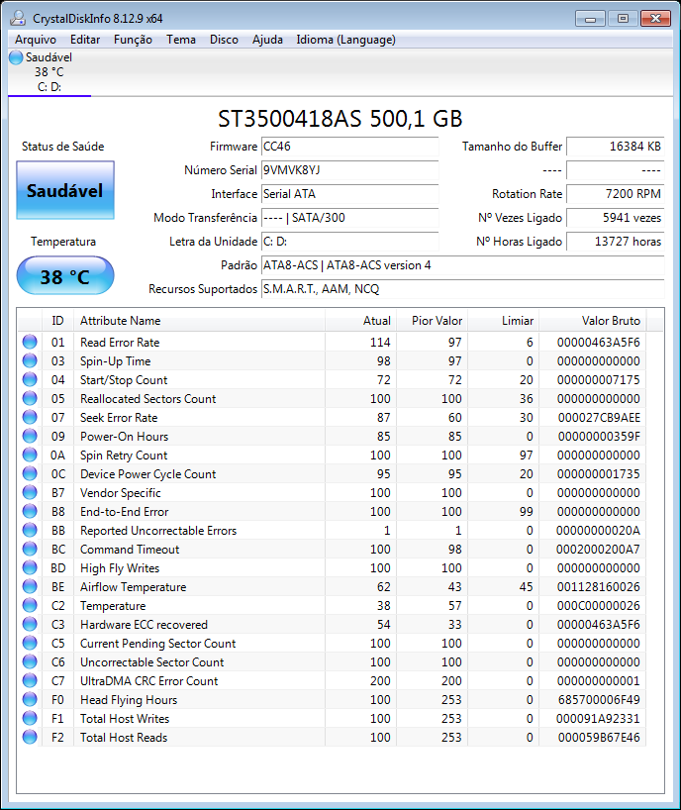The height and width of the screenshot is (810, 681).
Task: Click status orb for Total Host Reads
Action: click(x=30, y=737)
